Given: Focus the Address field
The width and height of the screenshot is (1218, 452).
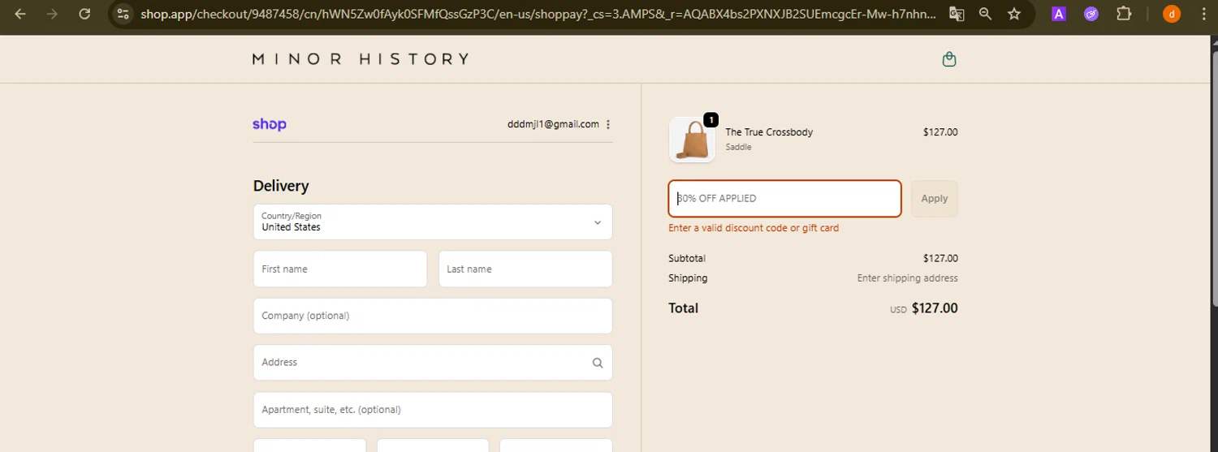Looking at the screenshot, I should [x=433, y=363].
